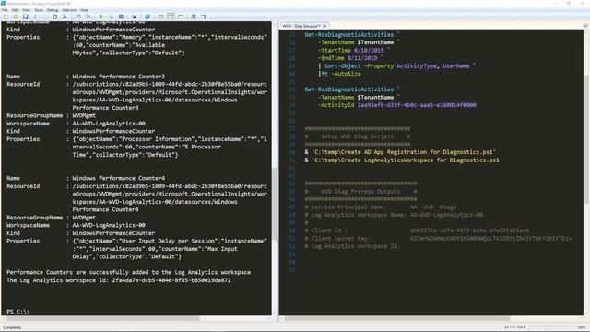Show script pane top layout icon
Image resolution: width=590 pixels, height=332 pixels.
click(160, 17)
